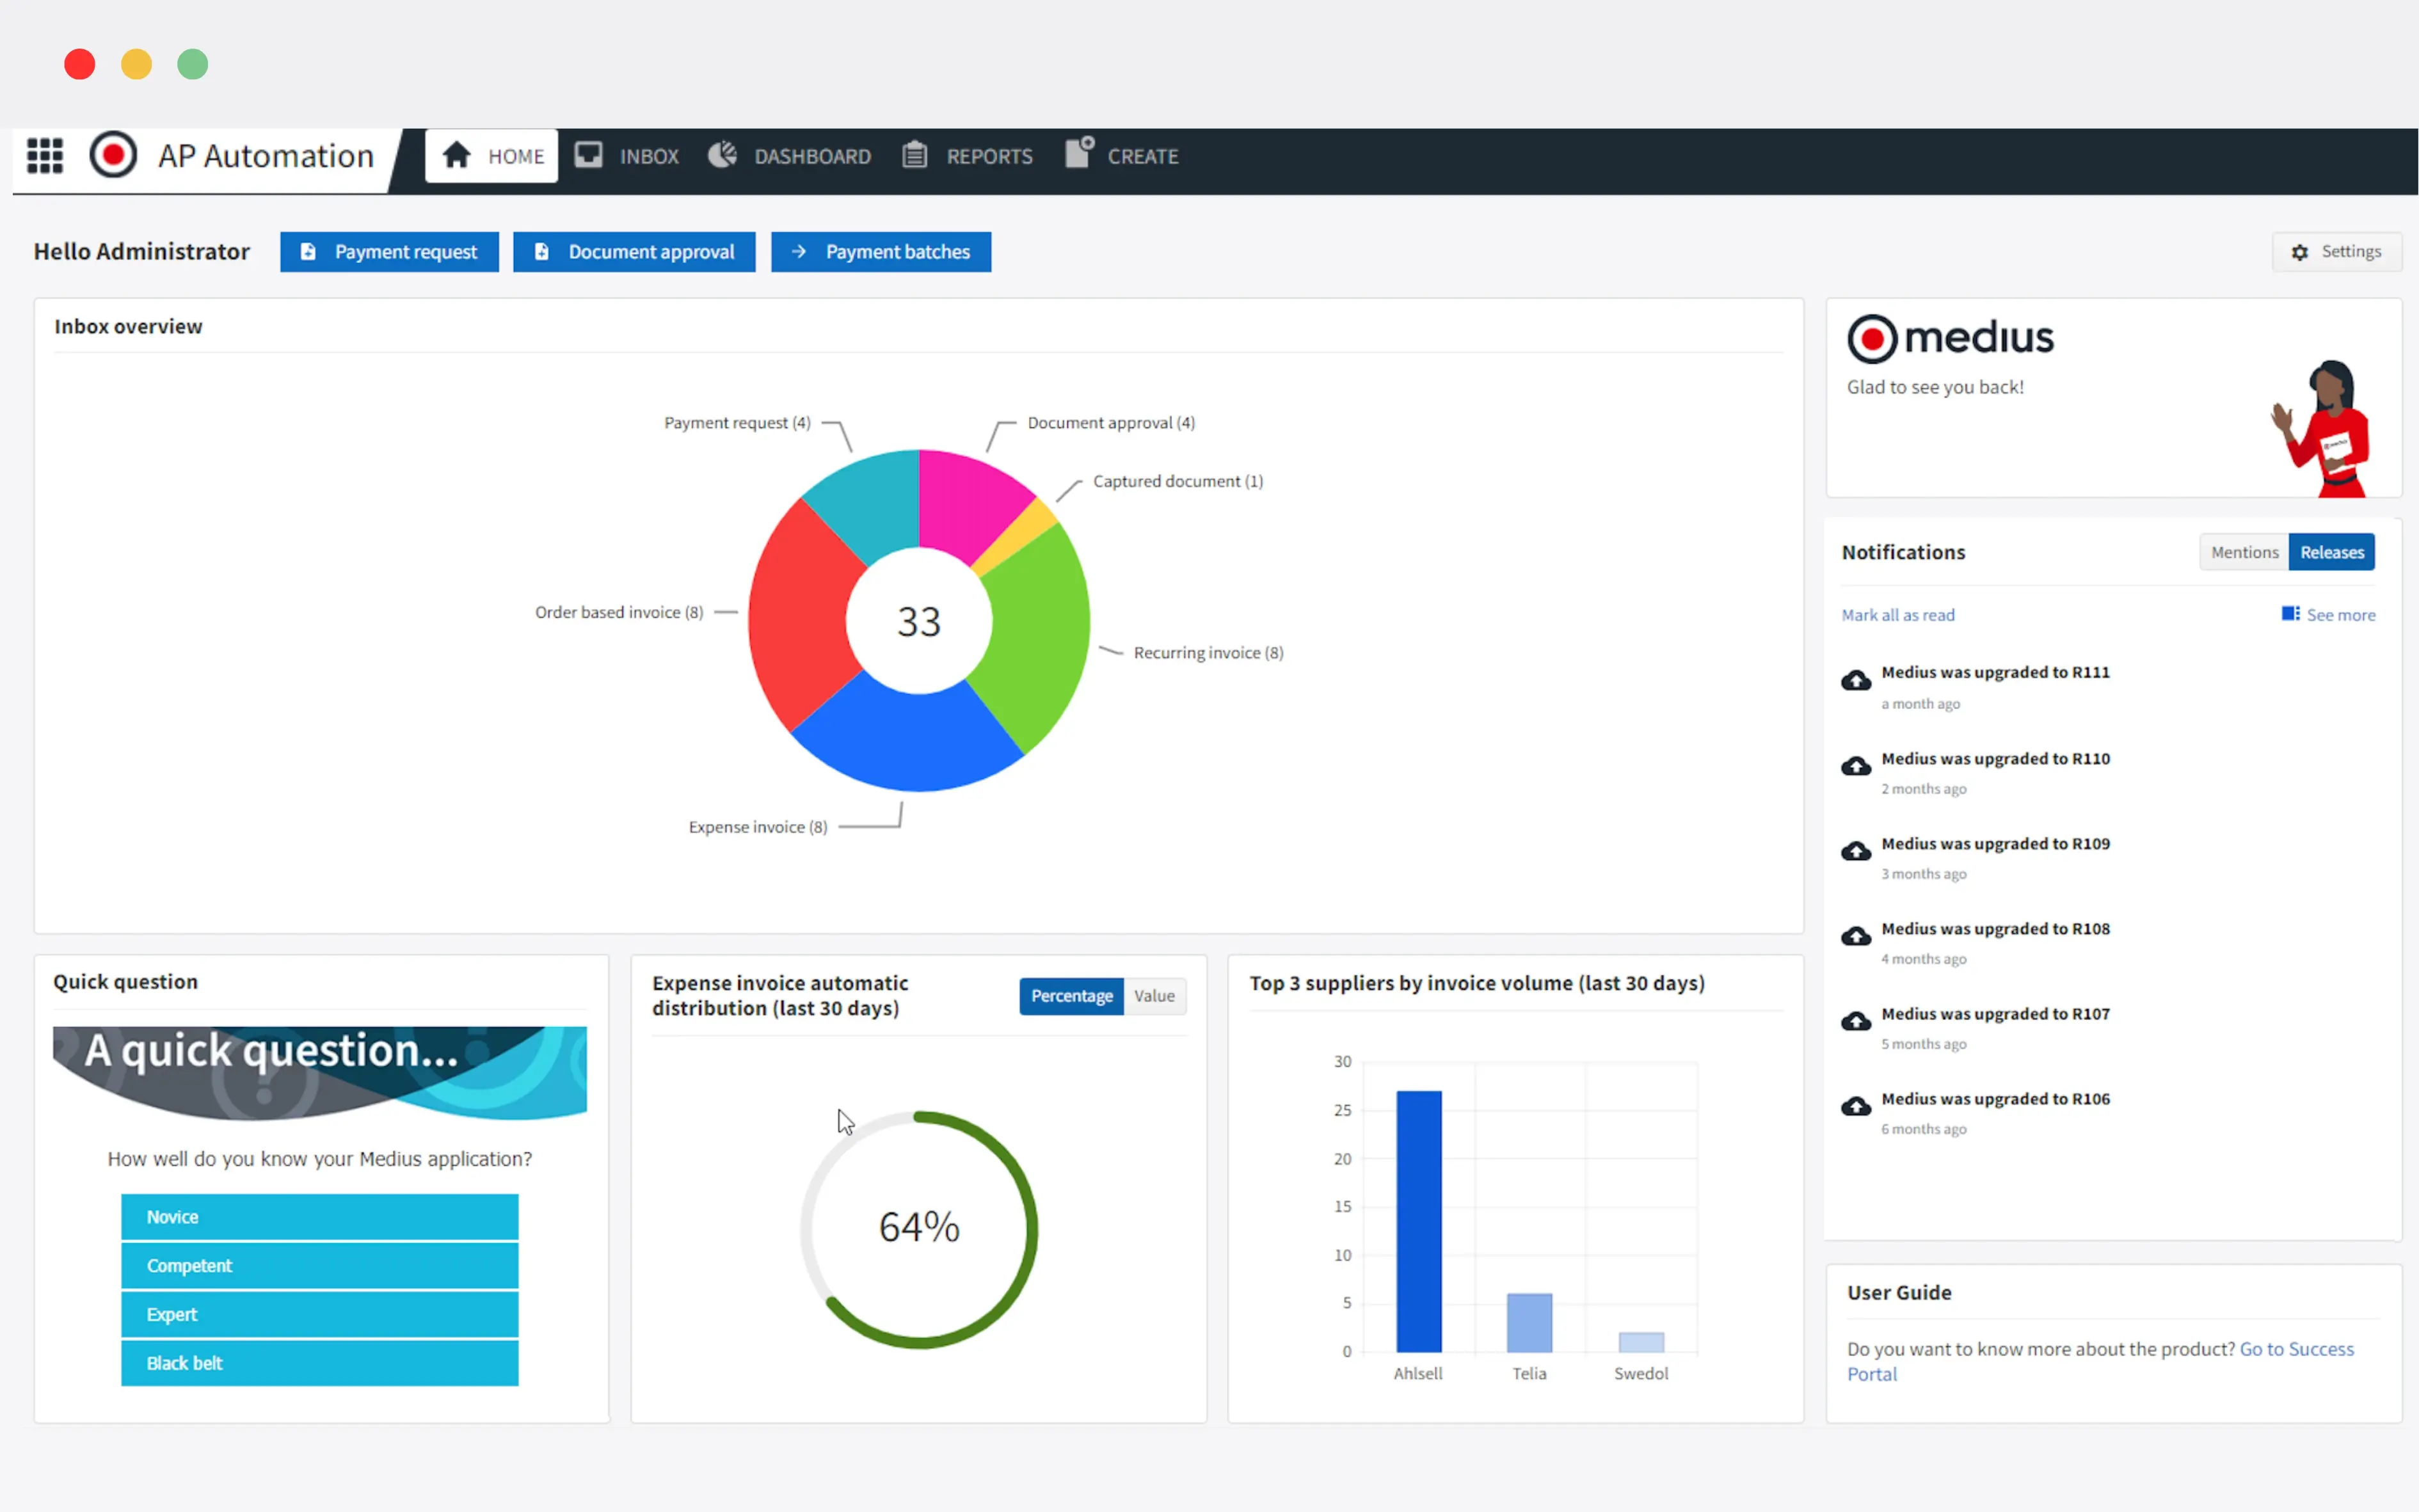
Task: Click the Dashboard pie chart icon
Action: point(722,155)
